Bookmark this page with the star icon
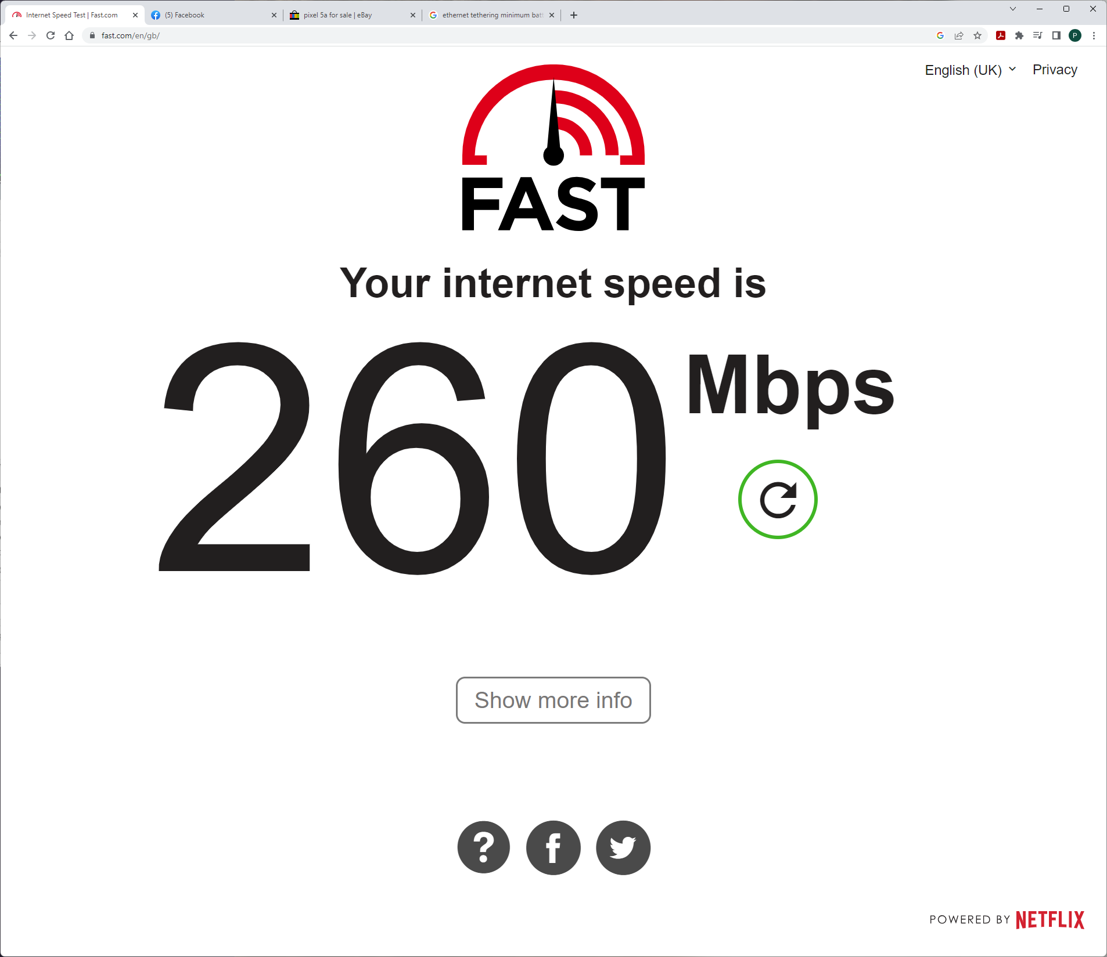 pyautogui.click(x=977, y=35)
